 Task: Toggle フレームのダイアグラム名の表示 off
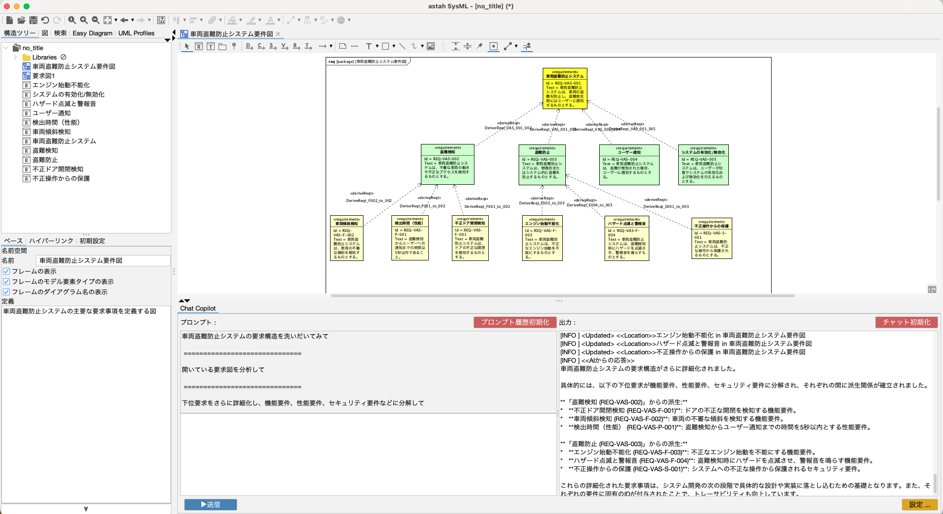tap(6, 291)
